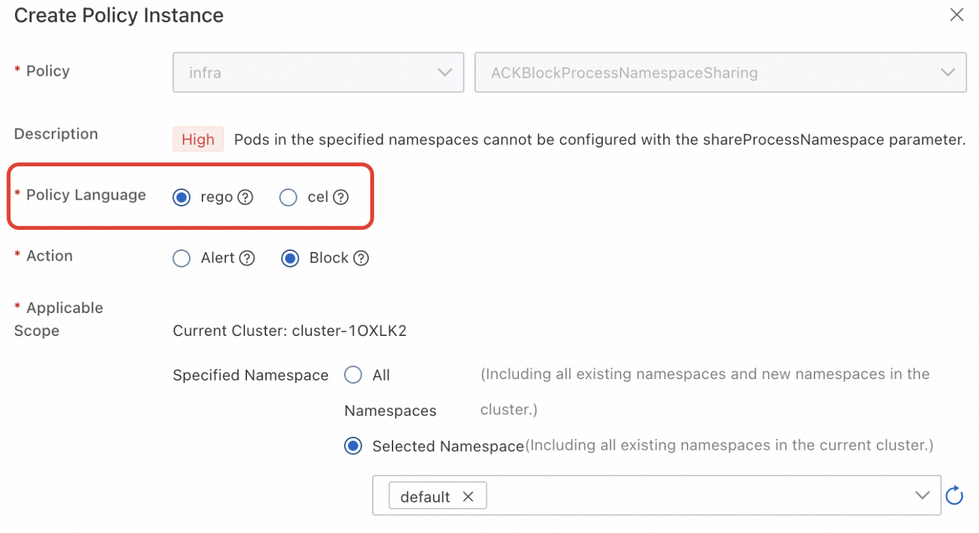This screenshot has width=979, height=533.
Task: Click the question mark beside Block
Action: 361,258
